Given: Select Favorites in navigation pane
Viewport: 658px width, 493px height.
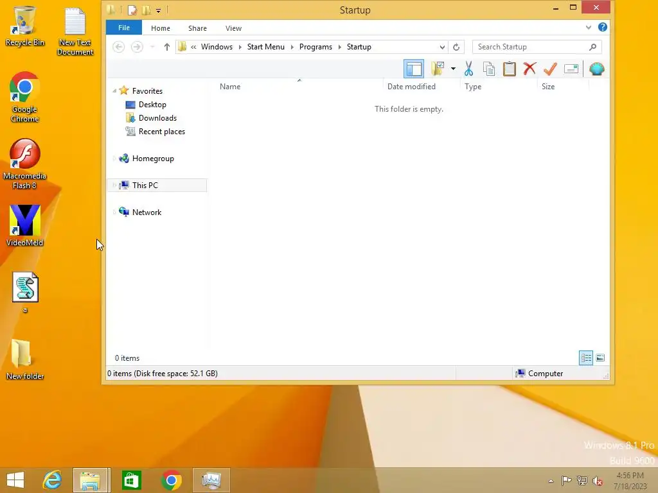Looking at the screenshot, I should [x=147, y=91].
